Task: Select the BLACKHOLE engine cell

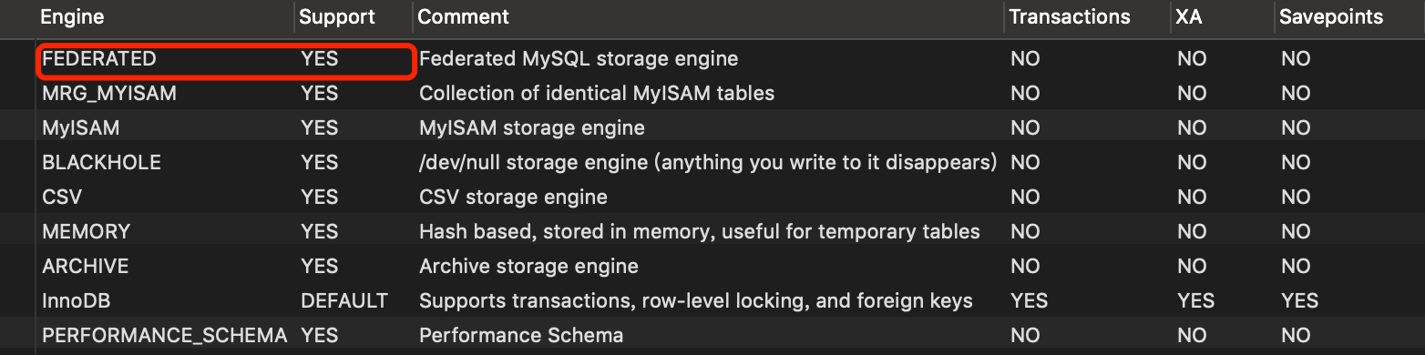Action: pyautogui.click(x=101, y=162)
